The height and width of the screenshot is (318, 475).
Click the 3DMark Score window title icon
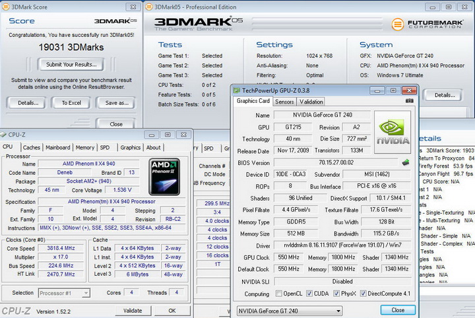(5, 7)
